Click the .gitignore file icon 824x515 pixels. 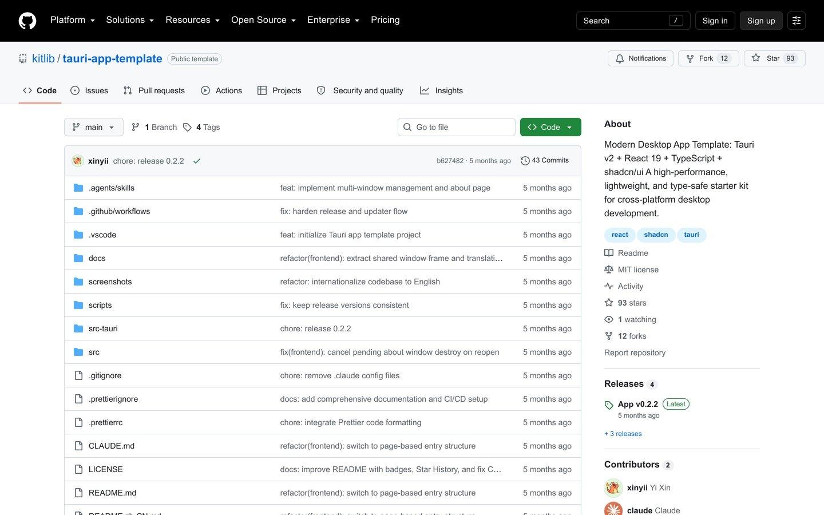[78, 375]
